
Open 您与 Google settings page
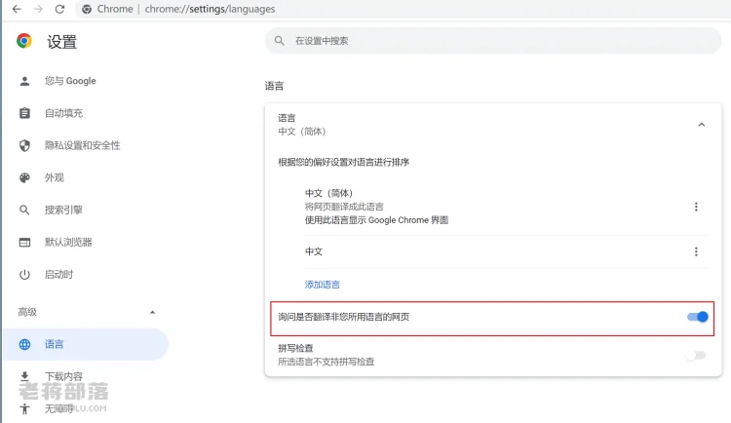pyautogui.click(x=70, y=81)
